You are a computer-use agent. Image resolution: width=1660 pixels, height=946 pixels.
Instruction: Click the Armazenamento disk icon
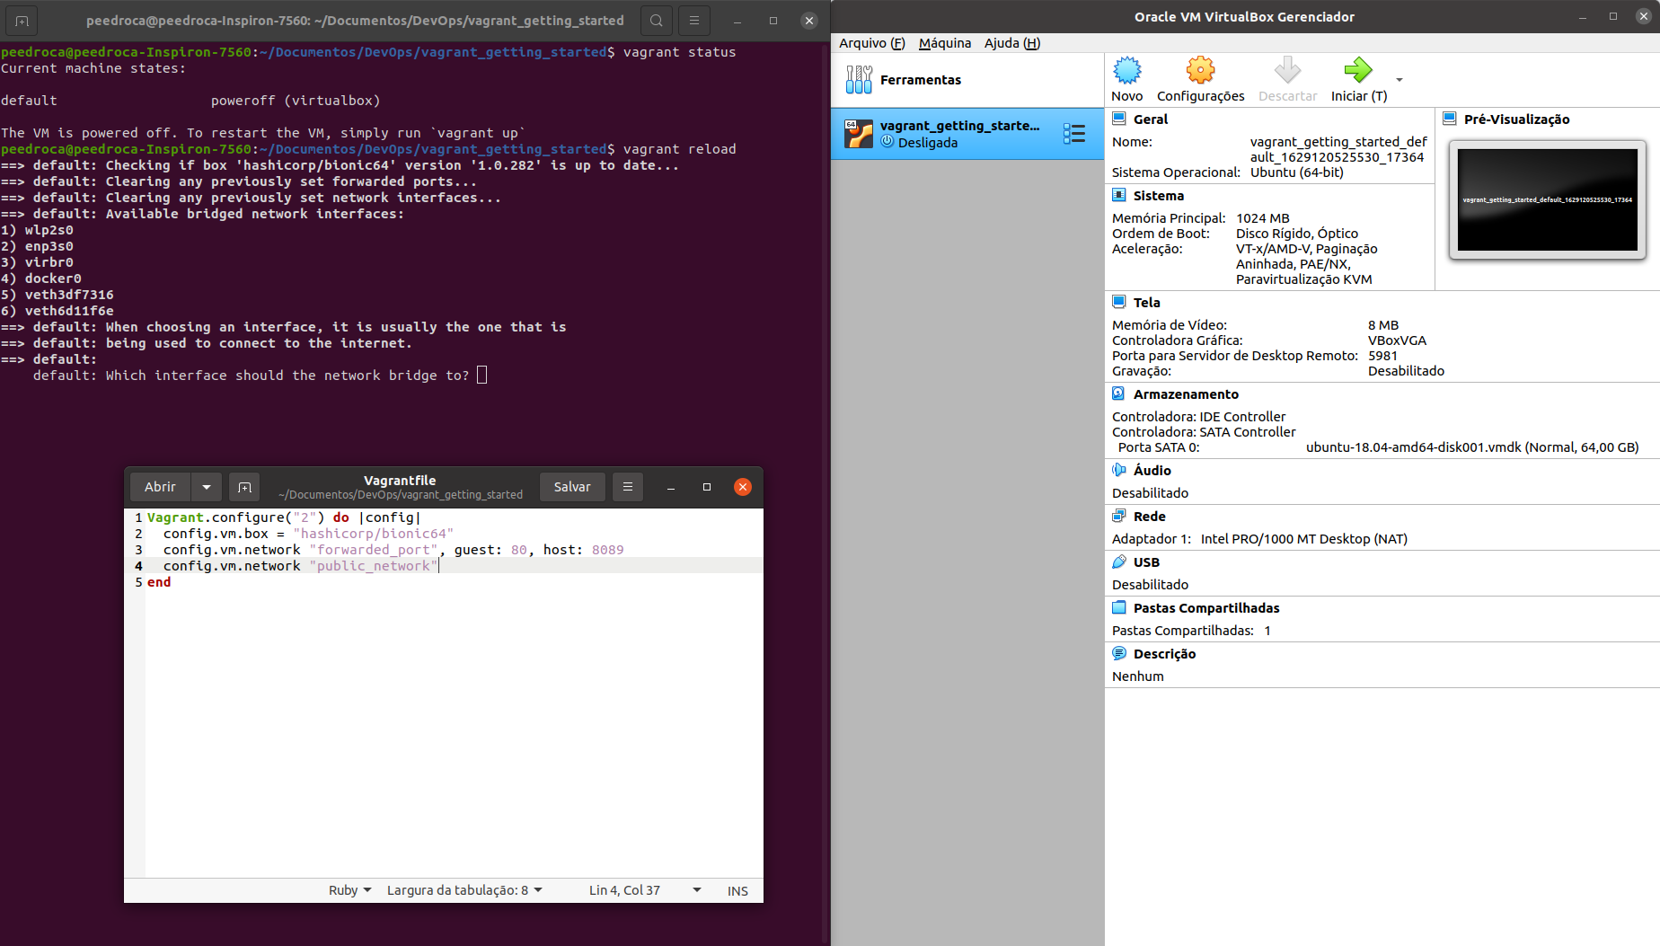click(x=1119, y=393)
